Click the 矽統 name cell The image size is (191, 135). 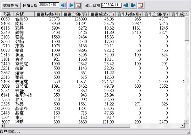point(20,41)
